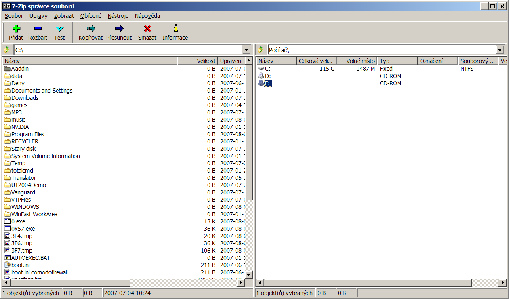Screen dimensions: 509x299
Task: Click the boot.ini.comodofirewall file icon
Action: coord(7,272)
